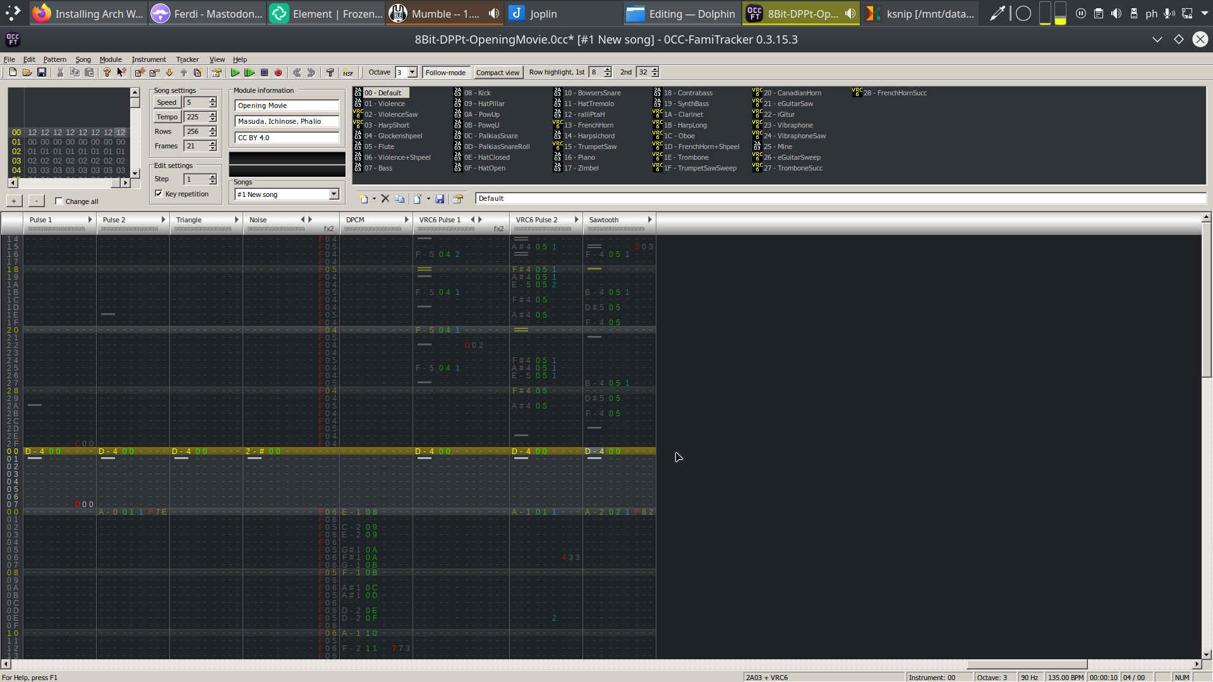Image resolution: width=1213 pixels, height=682 pixels.
Task: Open the Instrument menu
Action: tap(148, 59)
